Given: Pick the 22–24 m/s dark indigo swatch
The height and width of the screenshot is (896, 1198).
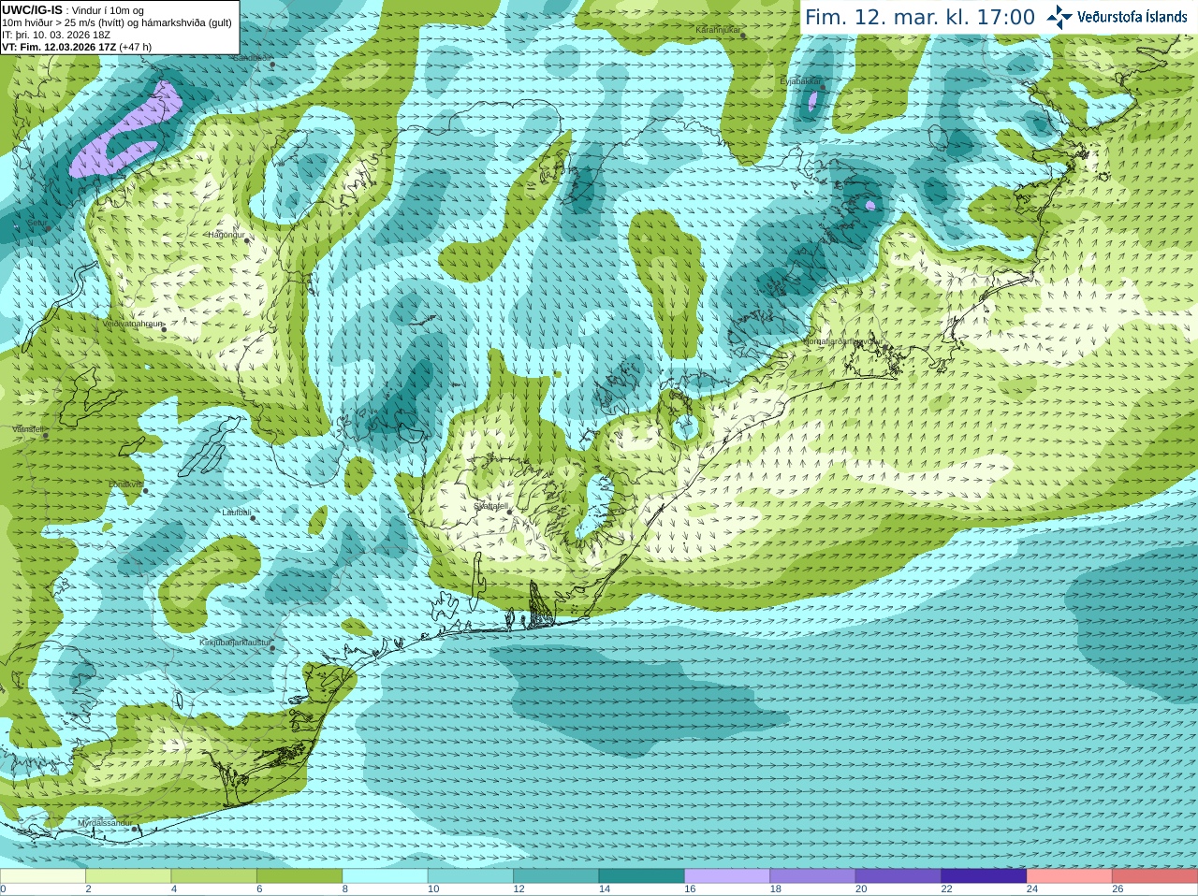Looking at the screenshot, I should [x=984, y=876].
